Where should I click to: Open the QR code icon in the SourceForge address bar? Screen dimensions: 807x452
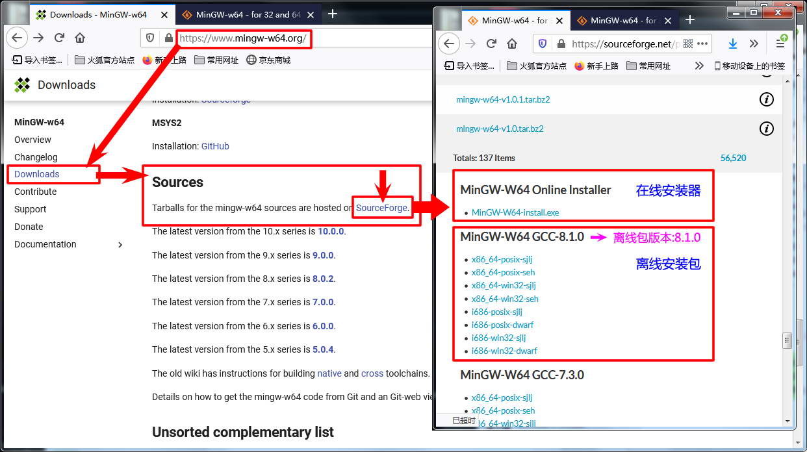688,44
